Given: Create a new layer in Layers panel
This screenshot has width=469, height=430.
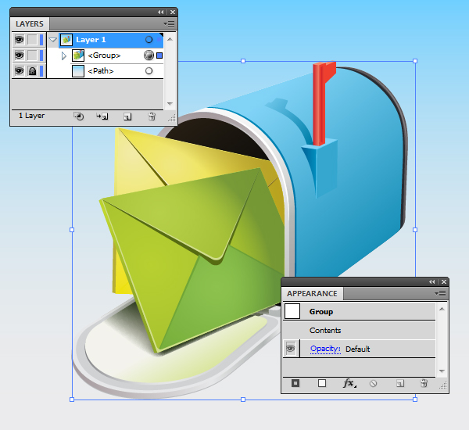Looking at the screenshot, I should [x=127, y=116].
